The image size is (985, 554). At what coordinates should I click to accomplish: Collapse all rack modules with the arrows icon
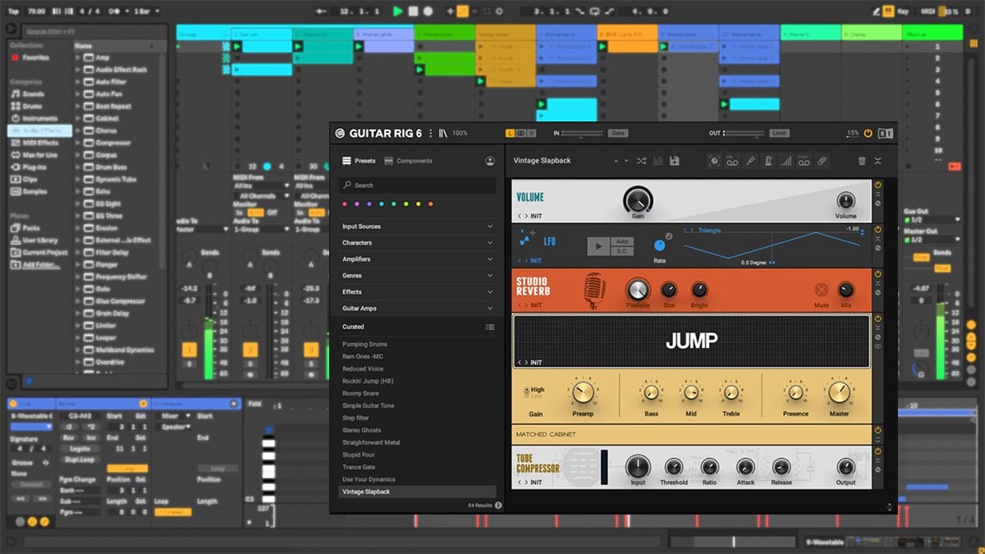[x=877, y=161]
